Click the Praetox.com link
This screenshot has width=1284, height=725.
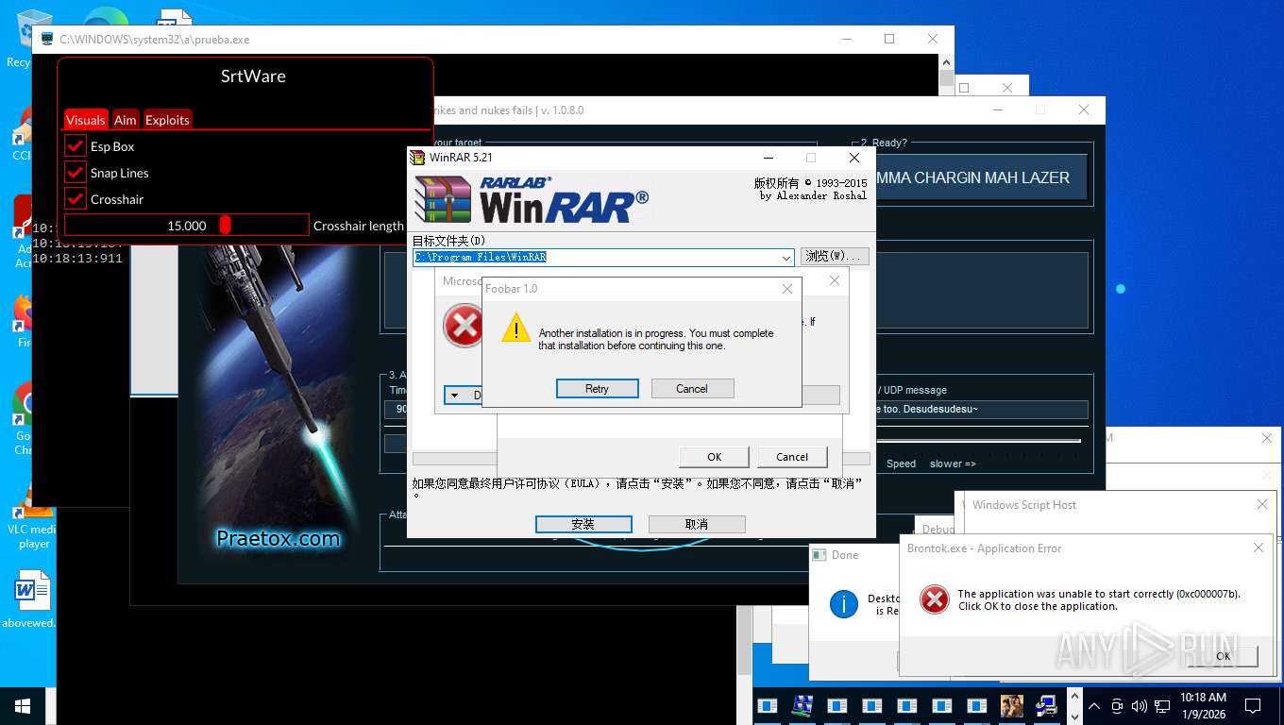tap(278, 539)
